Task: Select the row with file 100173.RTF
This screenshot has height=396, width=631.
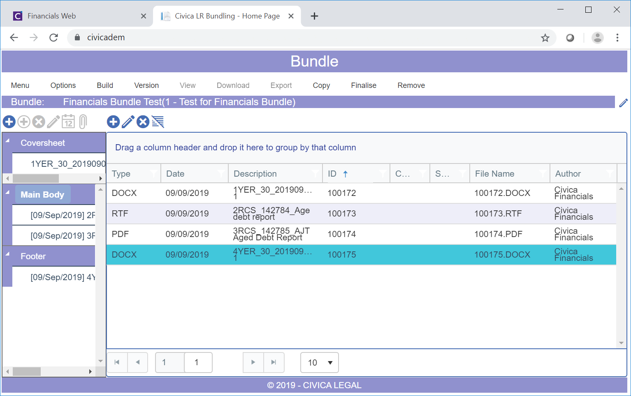Action: coord(361,214)
